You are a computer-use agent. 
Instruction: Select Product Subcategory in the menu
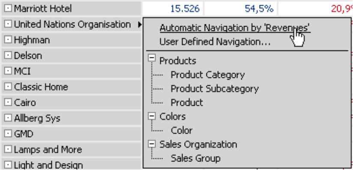215,89
